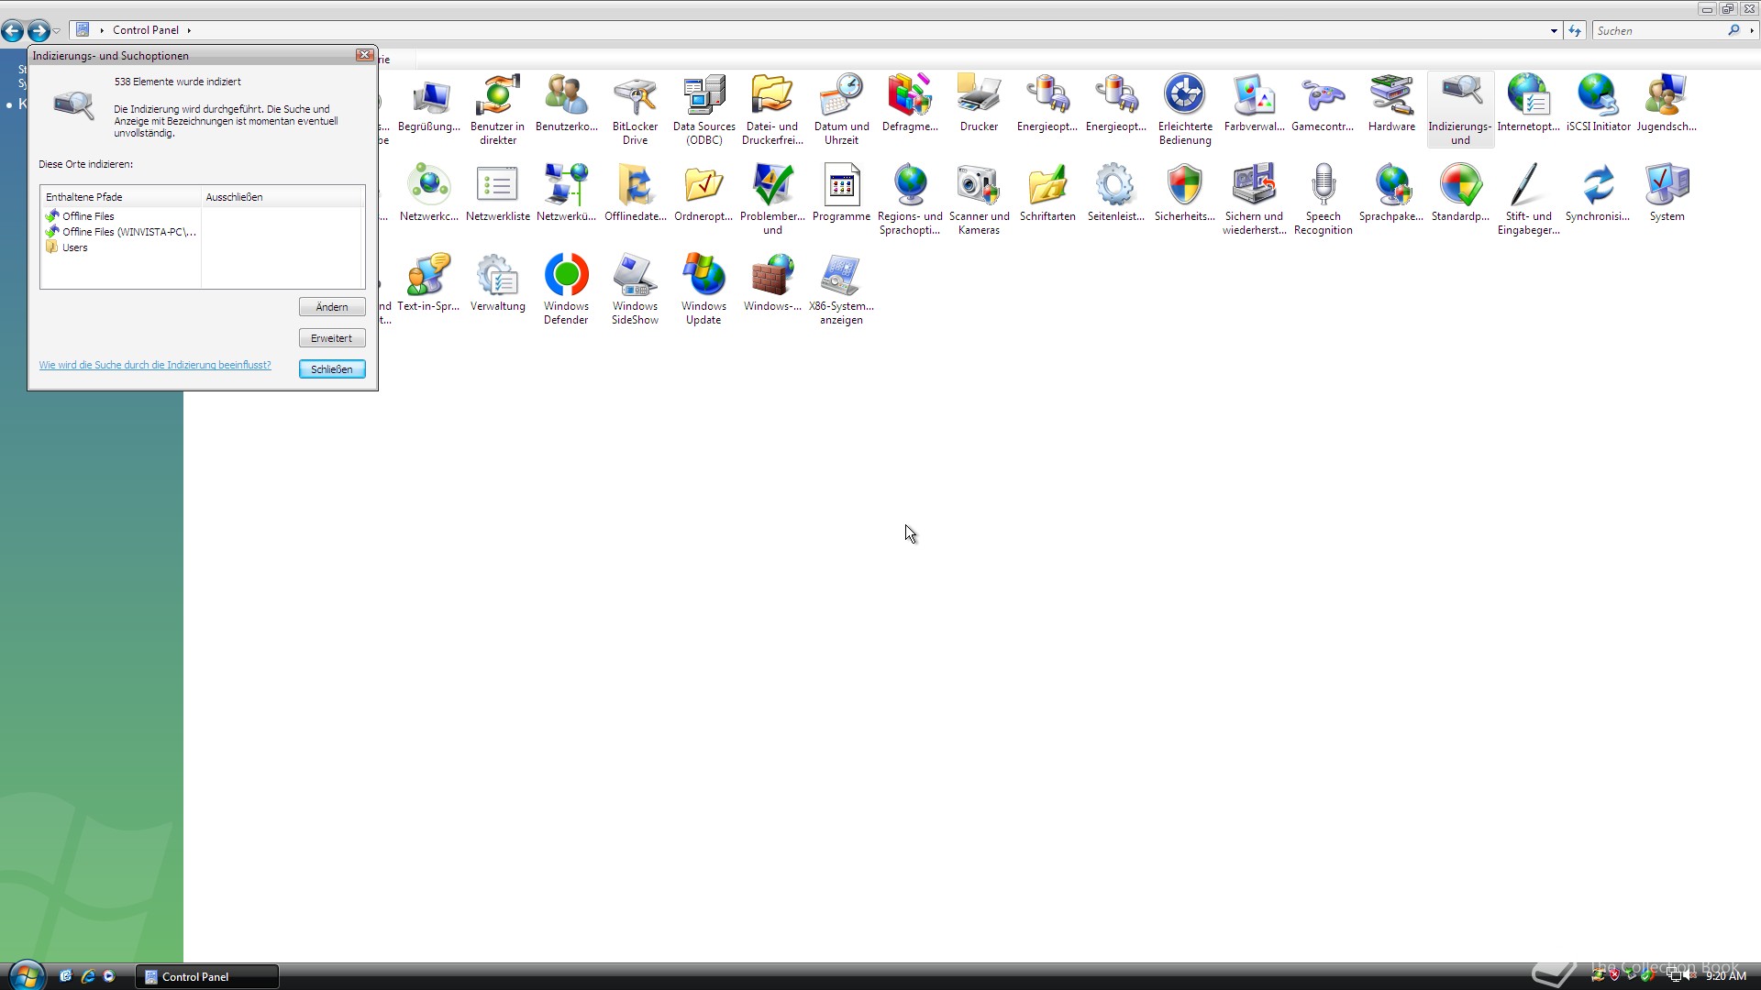Open Datei- und Druckerfreigabe icon
This screenshot has width=1761, height=990.
click(772, 110)
